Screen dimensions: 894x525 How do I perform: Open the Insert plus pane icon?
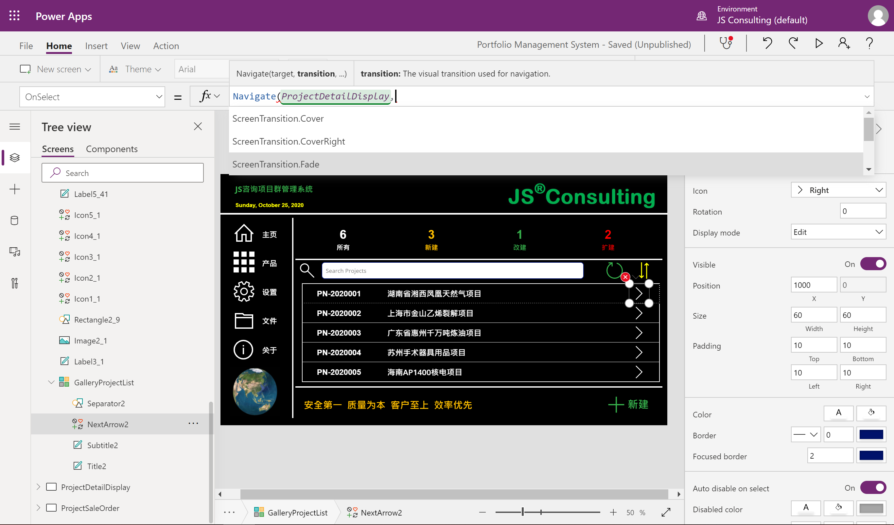(x=14, y=189)
